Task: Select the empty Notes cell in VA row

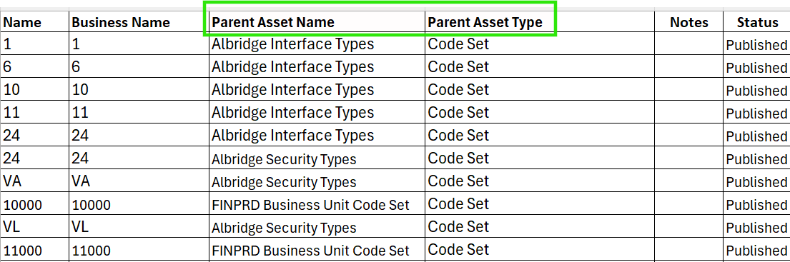Action: point(688,181)
